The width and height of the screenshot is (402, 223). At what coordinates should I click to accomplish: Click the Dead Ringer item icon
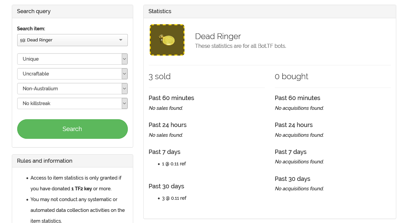pos(167,40)
